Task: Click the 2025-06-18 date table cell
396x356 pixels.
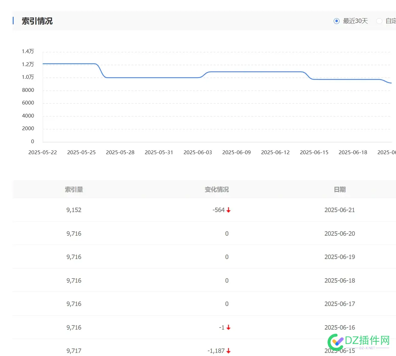Action: tap(340, 281)
